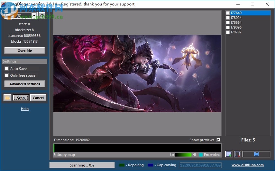275x171 pixels.
Task: Click the Override button
Action: [x=25, y=51]
